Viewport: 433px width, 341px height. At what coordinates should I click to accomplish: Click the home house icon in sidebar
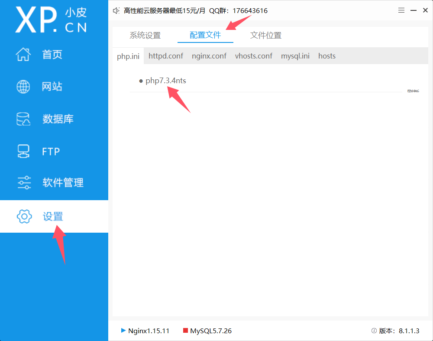pos(23,54)
